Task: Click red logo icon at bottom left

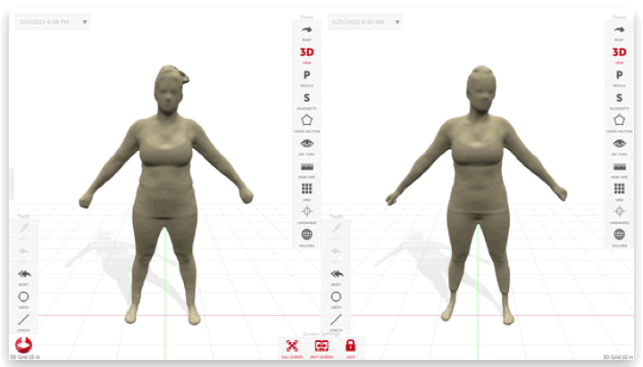Action: pos(21,346)
